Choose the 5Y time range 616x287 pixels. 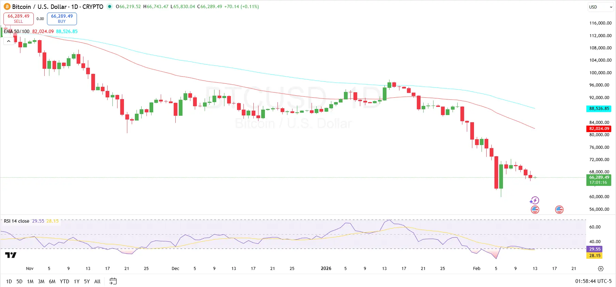[87, 281]
